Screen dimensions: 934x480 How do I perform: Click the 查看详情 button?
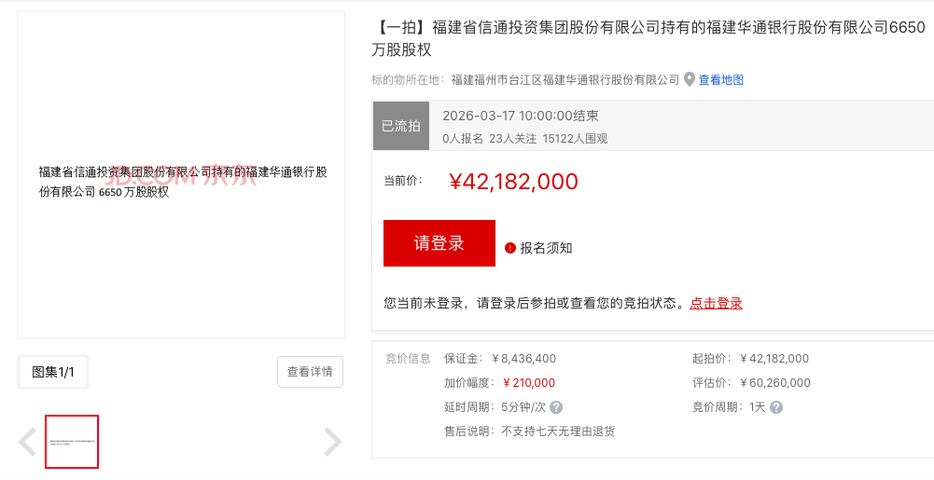(x=310, y=372)
